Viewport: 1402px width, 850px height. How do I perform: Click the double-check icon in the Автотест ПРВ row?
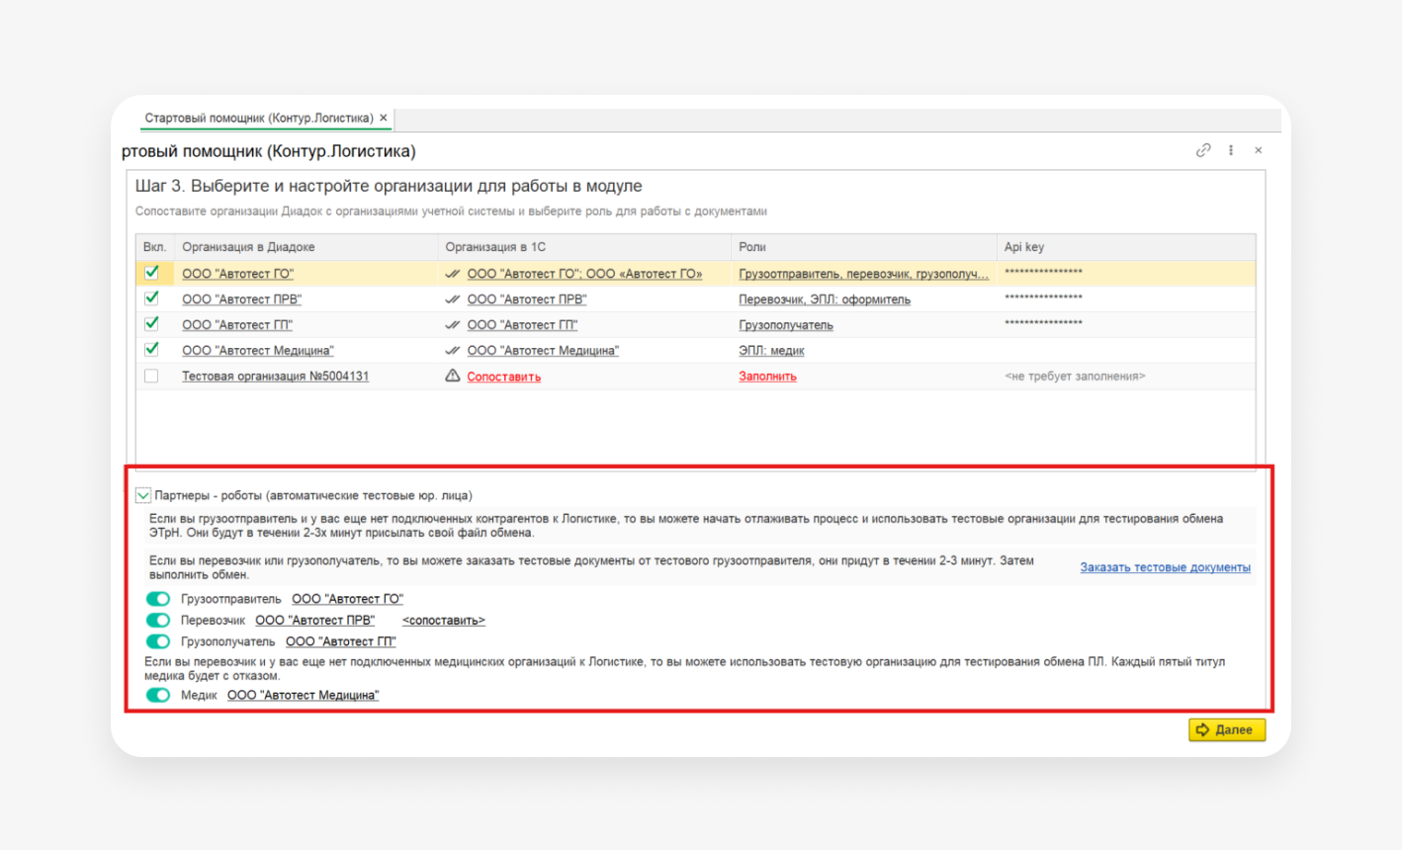(453, 299)
